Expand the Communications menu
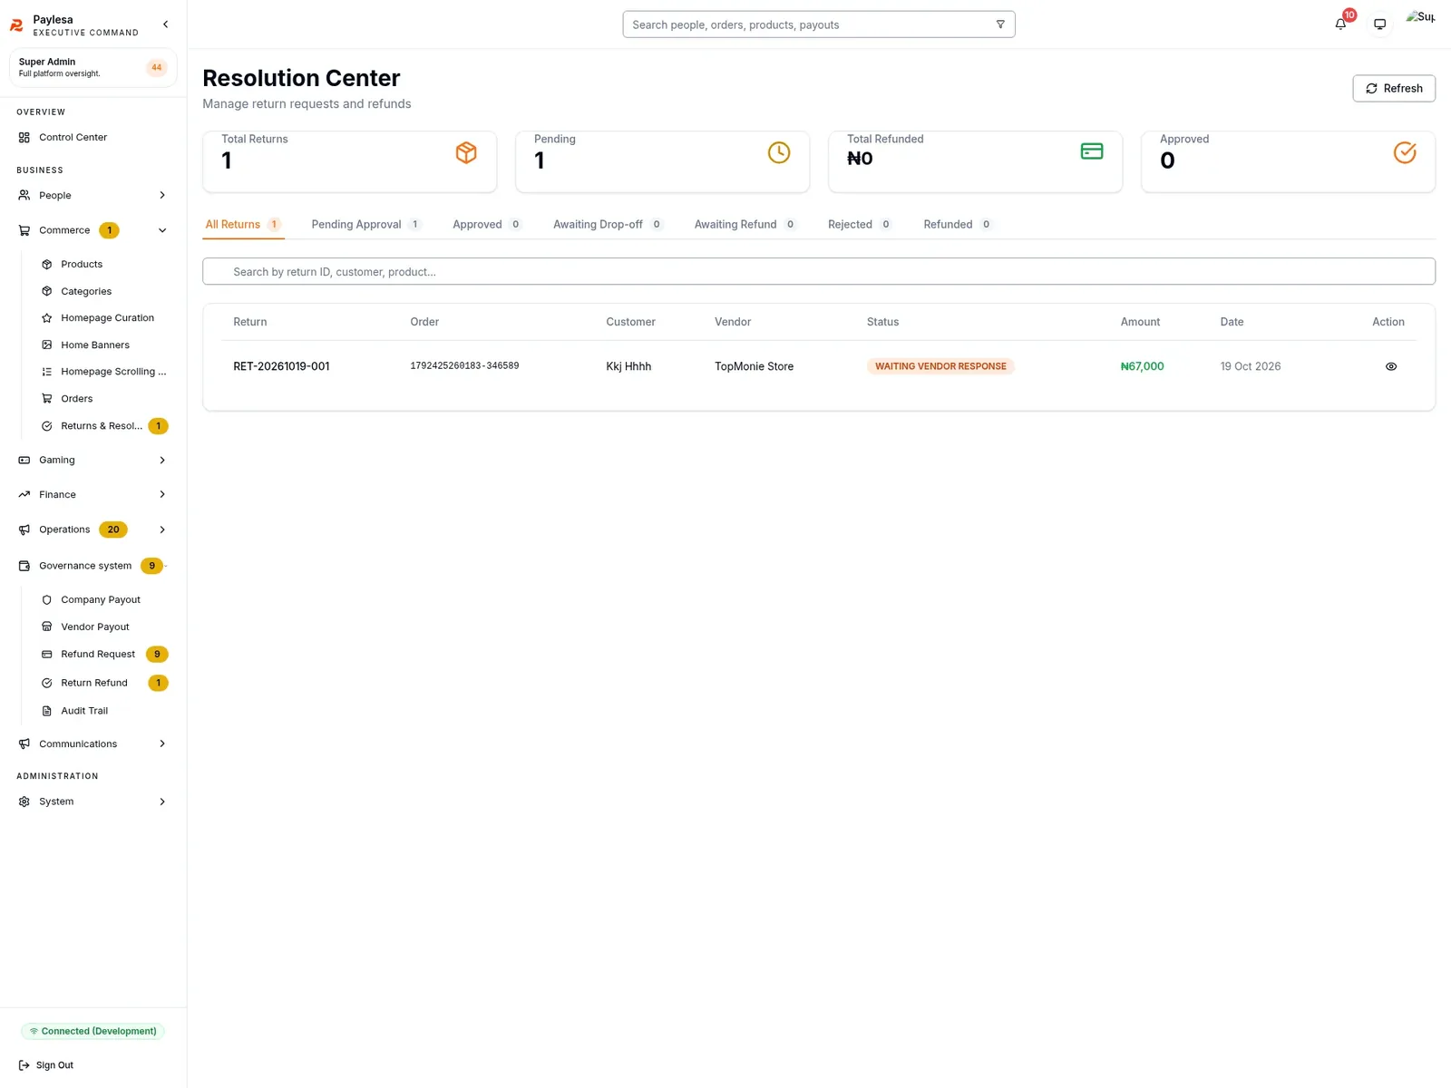 click(93, 744)
